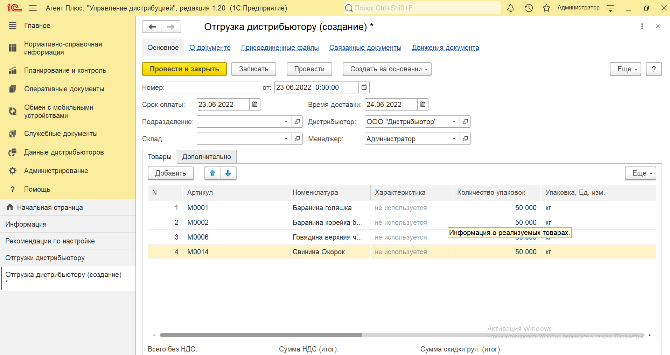Click Нормативно-справочная информация section icon

[13, 48]
